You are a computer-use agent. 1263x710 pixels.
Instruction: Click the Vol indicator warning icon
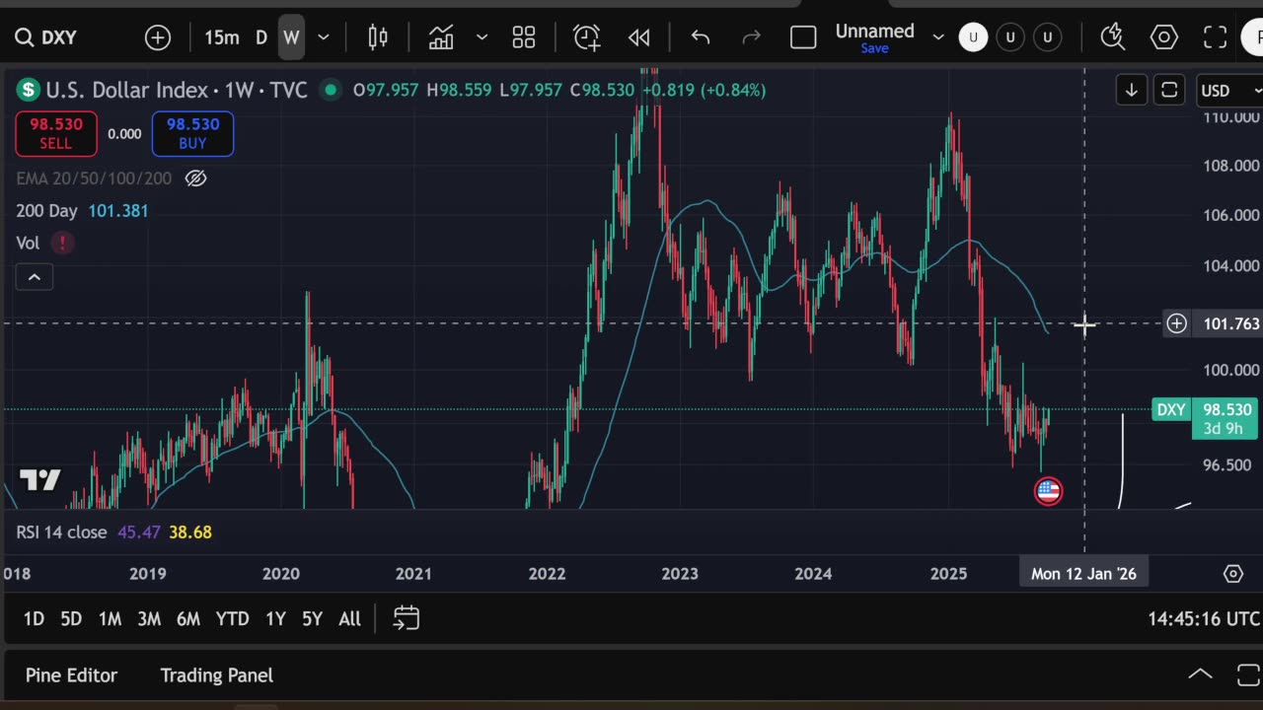pyautogui.click(x=62, y=243)
